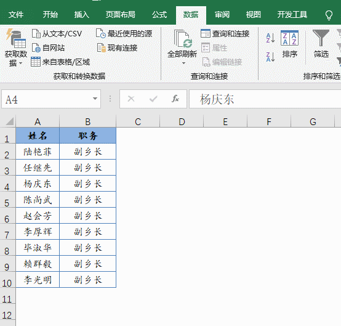Select column G header
Viewport: 341px width, 326px height.
point(313,121)
